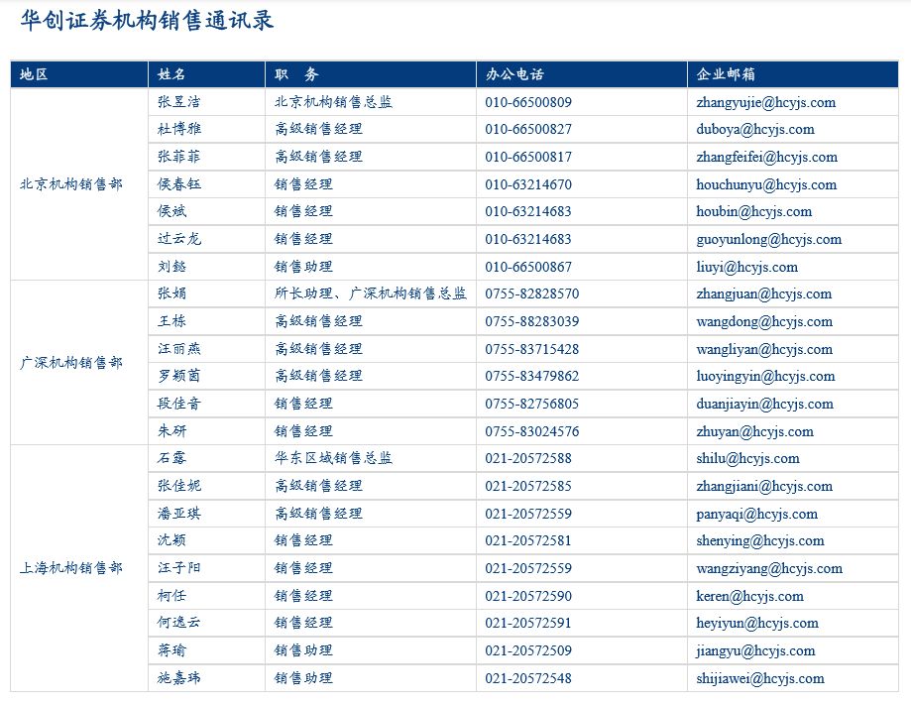
Task: Click the title 所长助理、广深机构销售总监
Action: [x=371, y=293]
